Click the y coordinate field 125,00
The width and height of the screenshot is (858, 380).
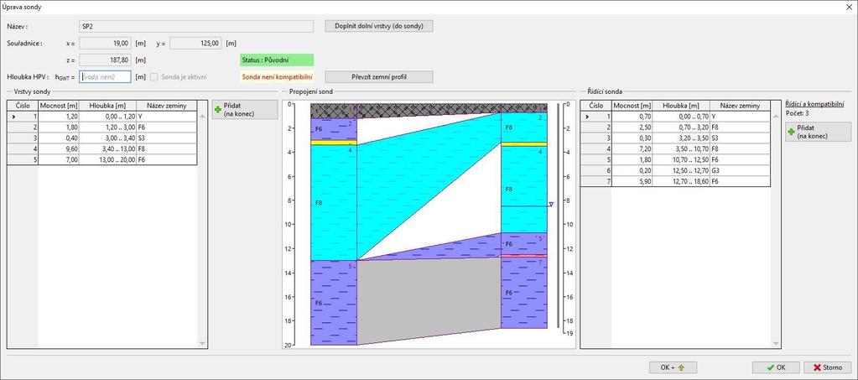[195, 44]
